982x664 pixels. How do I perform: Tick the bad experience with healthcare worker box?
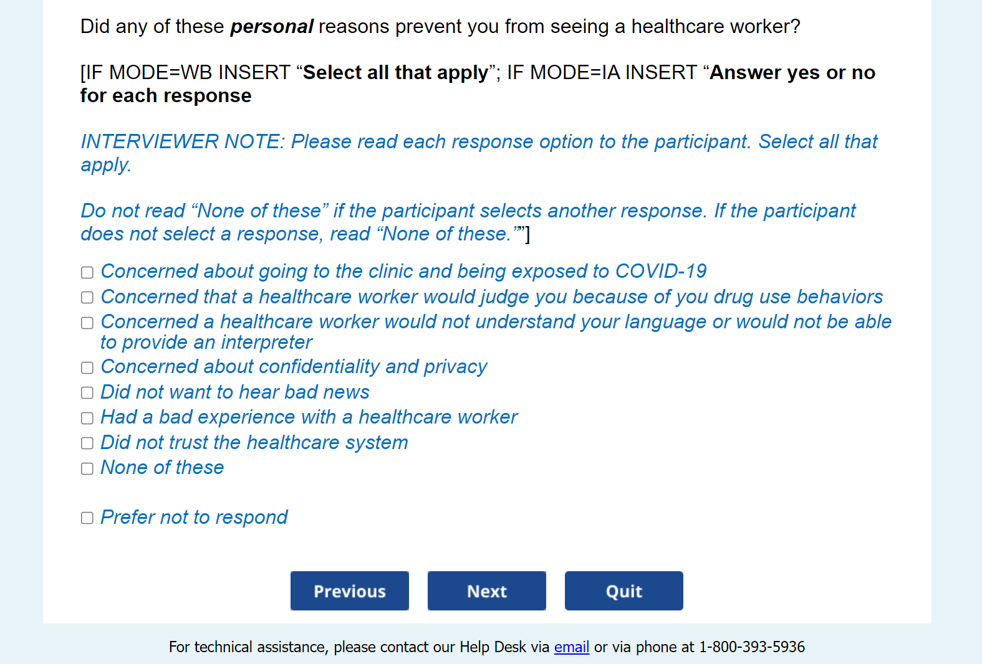tap(87, 418)
